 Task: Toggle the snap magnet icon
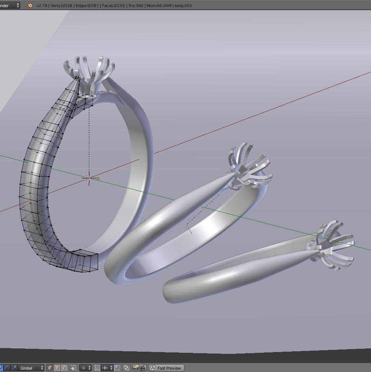click(x=97, y=368)
